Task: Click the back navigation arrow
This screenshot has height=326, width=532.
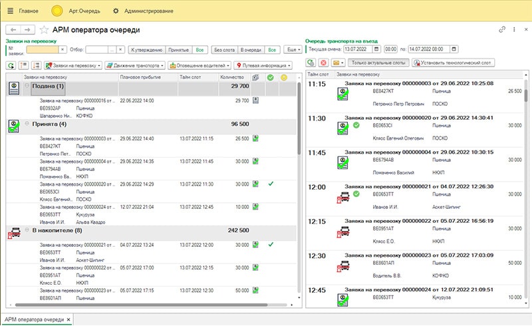Action: pyautogui.click(x=13, y=30)
